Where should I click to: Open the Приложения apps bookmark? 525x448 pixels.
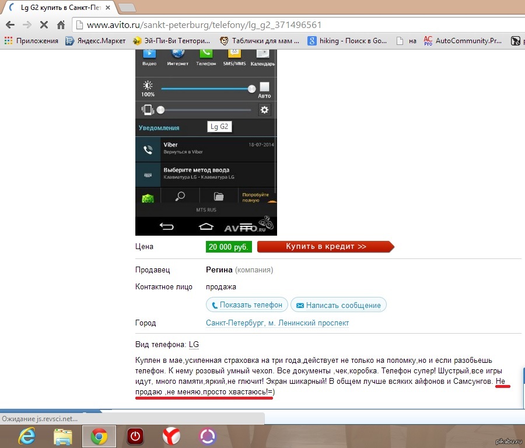pyautogui.click(x=31, y=41)
